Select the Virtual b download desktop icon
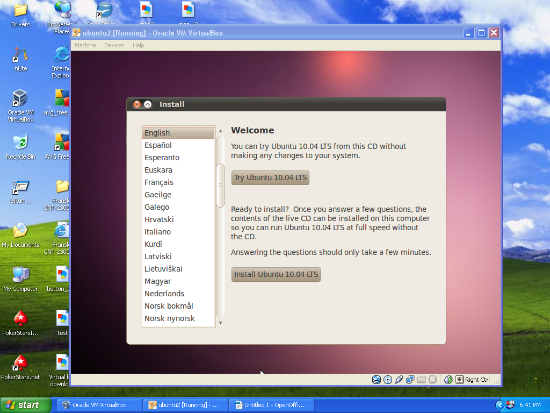 tap(60, 371)
